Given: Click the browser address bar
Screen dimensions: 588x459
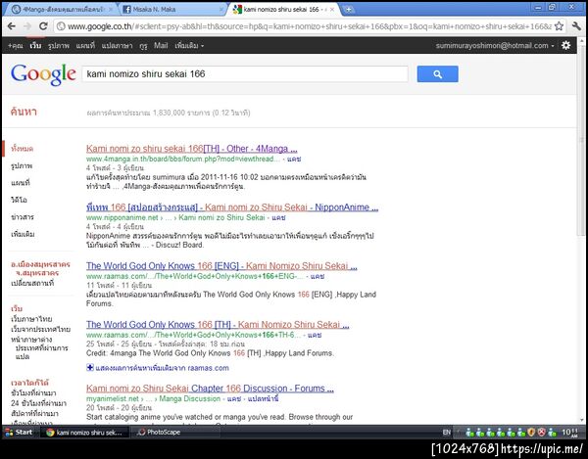Looking at the screenshot, I should [x=310, y=26].
